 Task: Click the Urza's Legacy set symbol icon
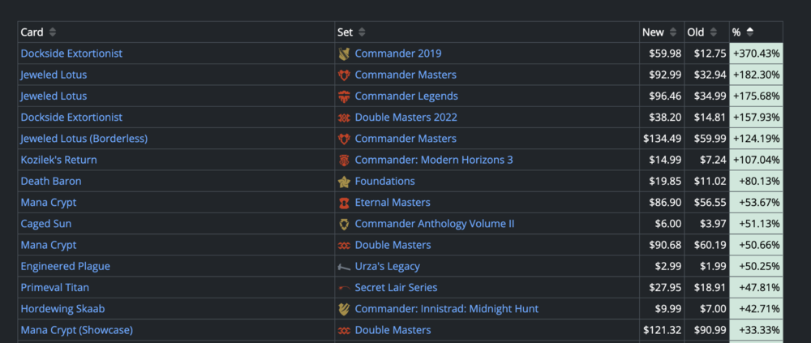[345, 267]
